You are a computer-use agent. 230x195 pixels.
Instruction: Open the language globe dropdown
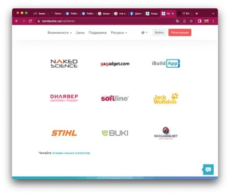(144, 32)
